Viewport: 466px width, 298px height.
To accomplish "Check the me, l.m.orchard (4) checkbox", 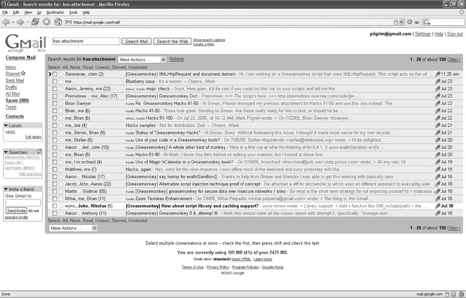I will [55, 162].
